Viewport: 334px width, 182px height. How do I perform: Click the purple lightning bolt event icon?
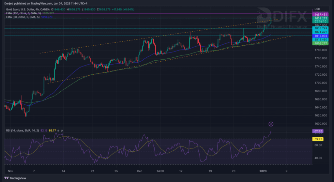pyautogui.click(x=271, y=124)
